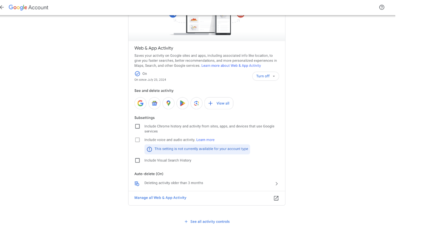Open Google News activity icon
Image resolution: width=429 pixels, height=232 pixels.
154,103
